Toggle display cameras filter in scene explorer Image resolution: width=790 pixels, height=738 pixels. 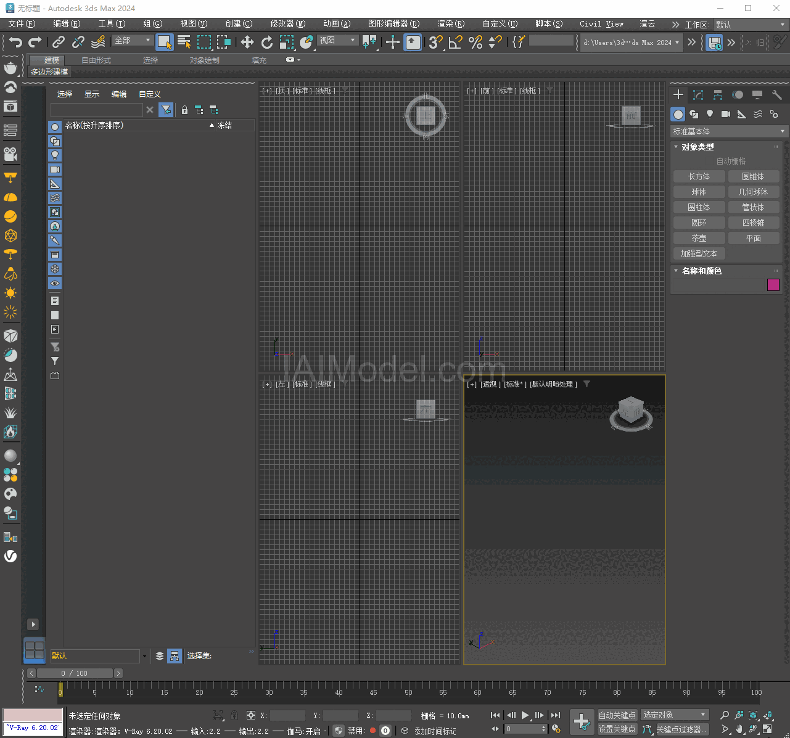tap(55, 169)
